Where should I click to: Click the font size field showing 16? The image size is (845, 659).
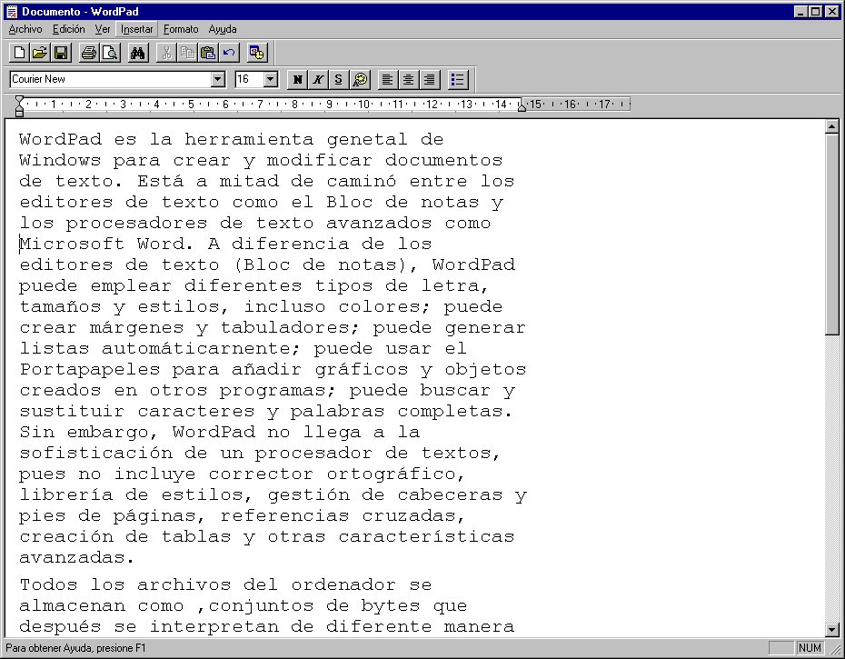coord(250,79)
